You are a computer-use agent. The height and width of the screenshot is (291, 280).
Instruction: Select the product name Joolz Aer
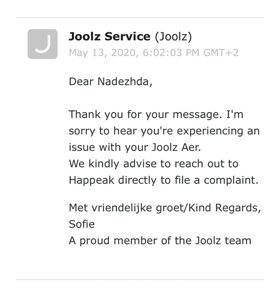click(176, 147)
